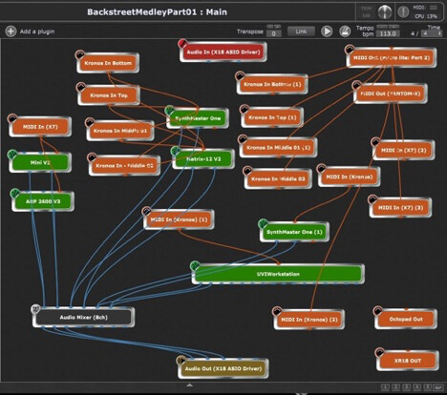Select view slot 3 at bottom right
This screenshot has width=447, height=395.
click(407, 387)
